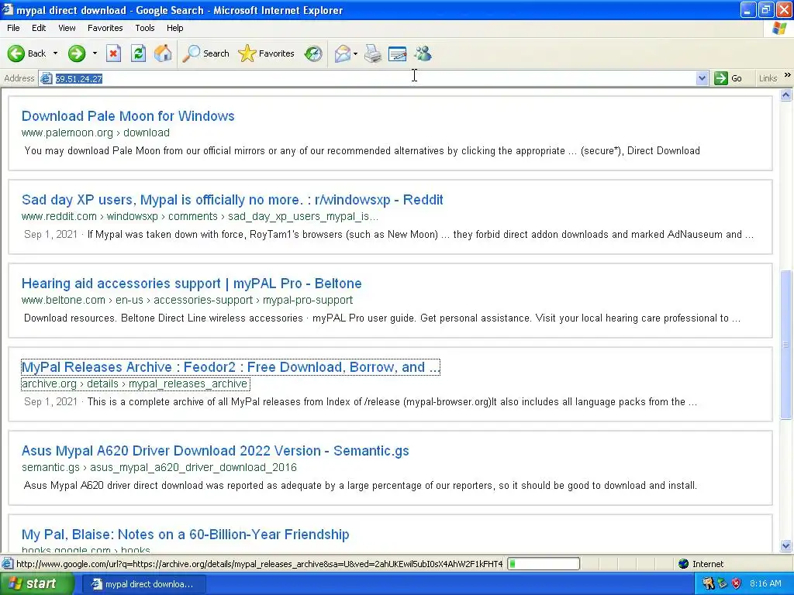Viewport: 794px width, 595px height.
Task: Click the red security shield tray icon
Action: pyautogui.click(x=737, y=584)
